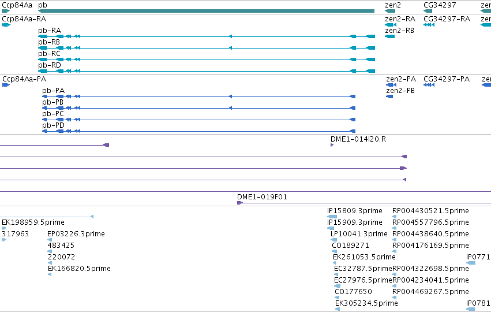Click the zen2-PB protein glyph

(389, 96)
